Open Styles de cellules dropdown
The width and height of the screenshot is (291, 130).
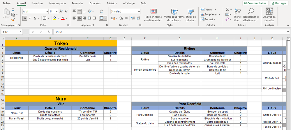191,15
